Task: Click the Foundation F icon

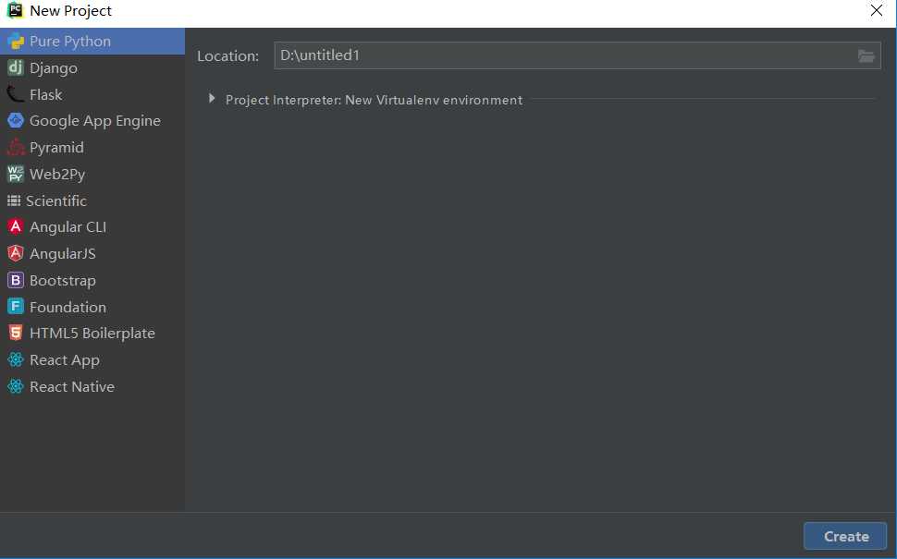Action: [16, 307]
